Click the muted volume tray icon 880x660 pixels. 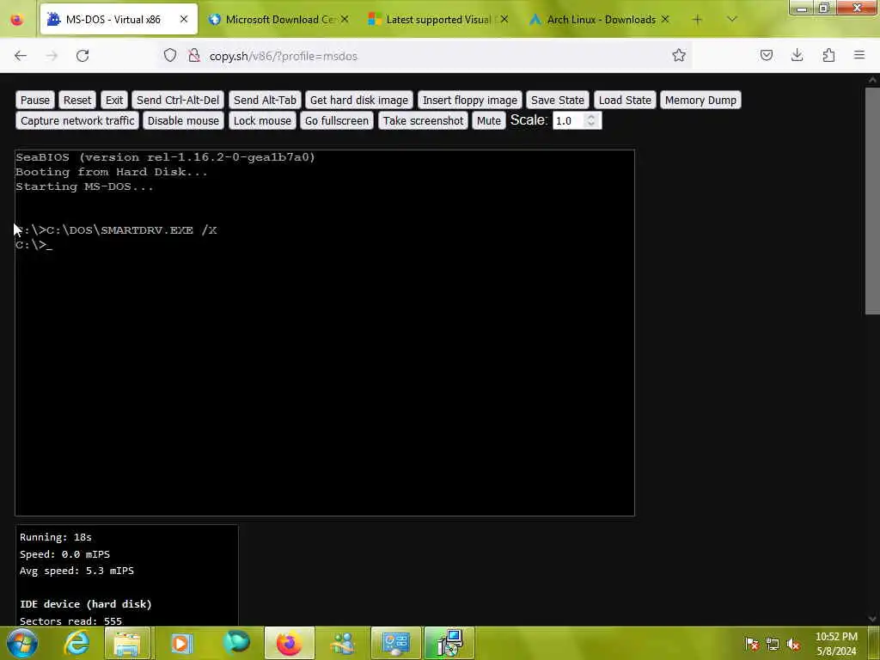click(x=793, y=644)
